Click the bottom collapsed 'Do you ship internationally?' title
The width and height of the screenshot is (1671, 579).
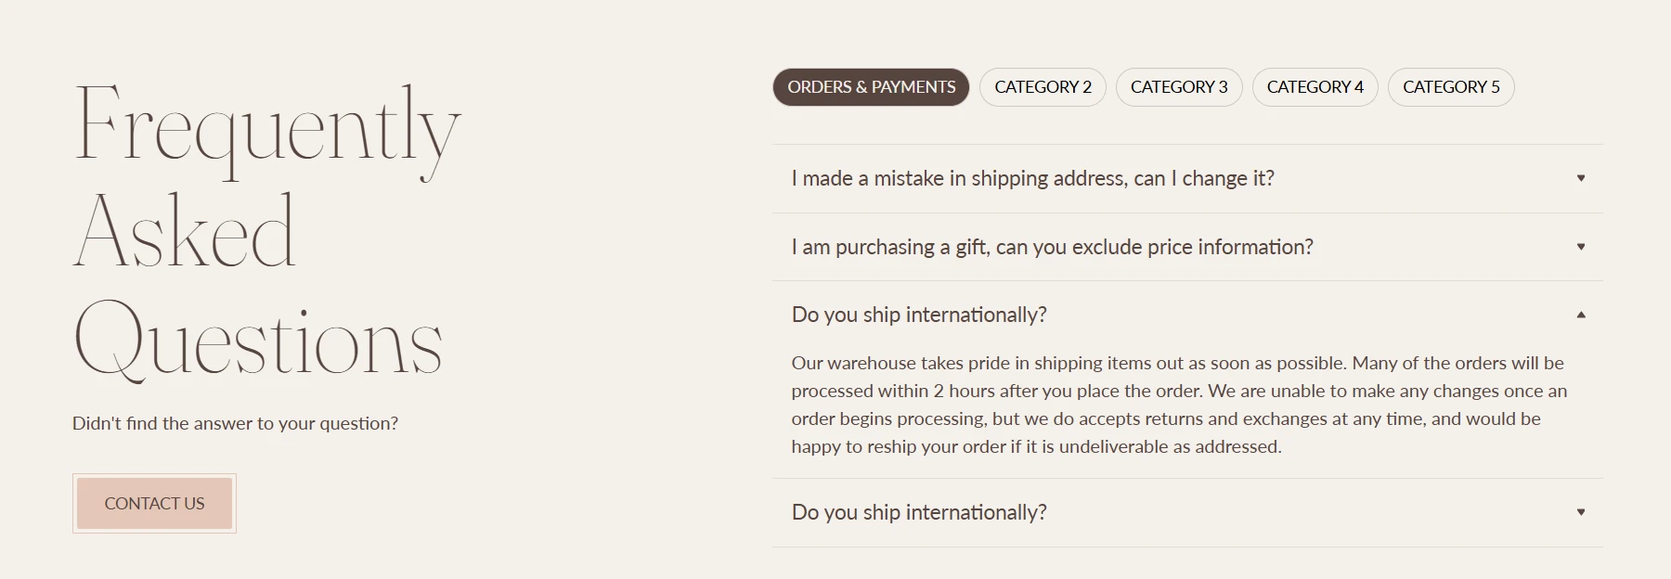click(x=919, y=512)
